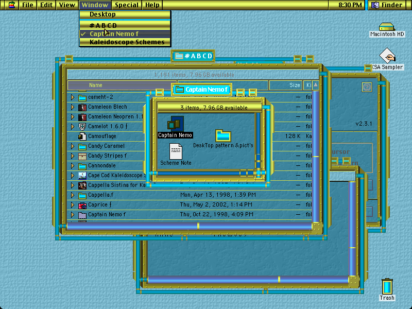Open the Macintosh HD drive icon

pyautogui.click(x=387, y=27)
